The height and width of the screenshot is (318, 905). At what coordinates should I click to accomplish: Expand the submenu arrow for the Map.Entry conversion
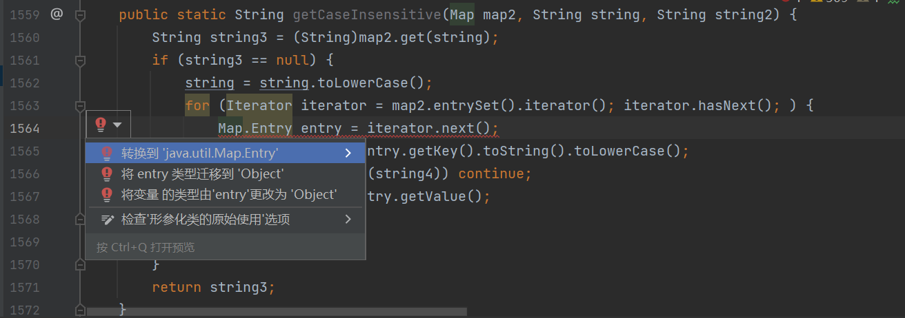click(x=348, y=153)
